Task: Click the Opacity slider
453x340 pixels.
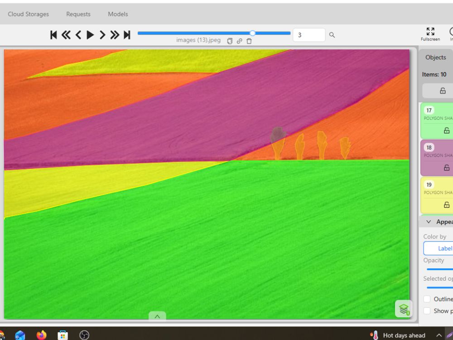Action: point(440,269)
